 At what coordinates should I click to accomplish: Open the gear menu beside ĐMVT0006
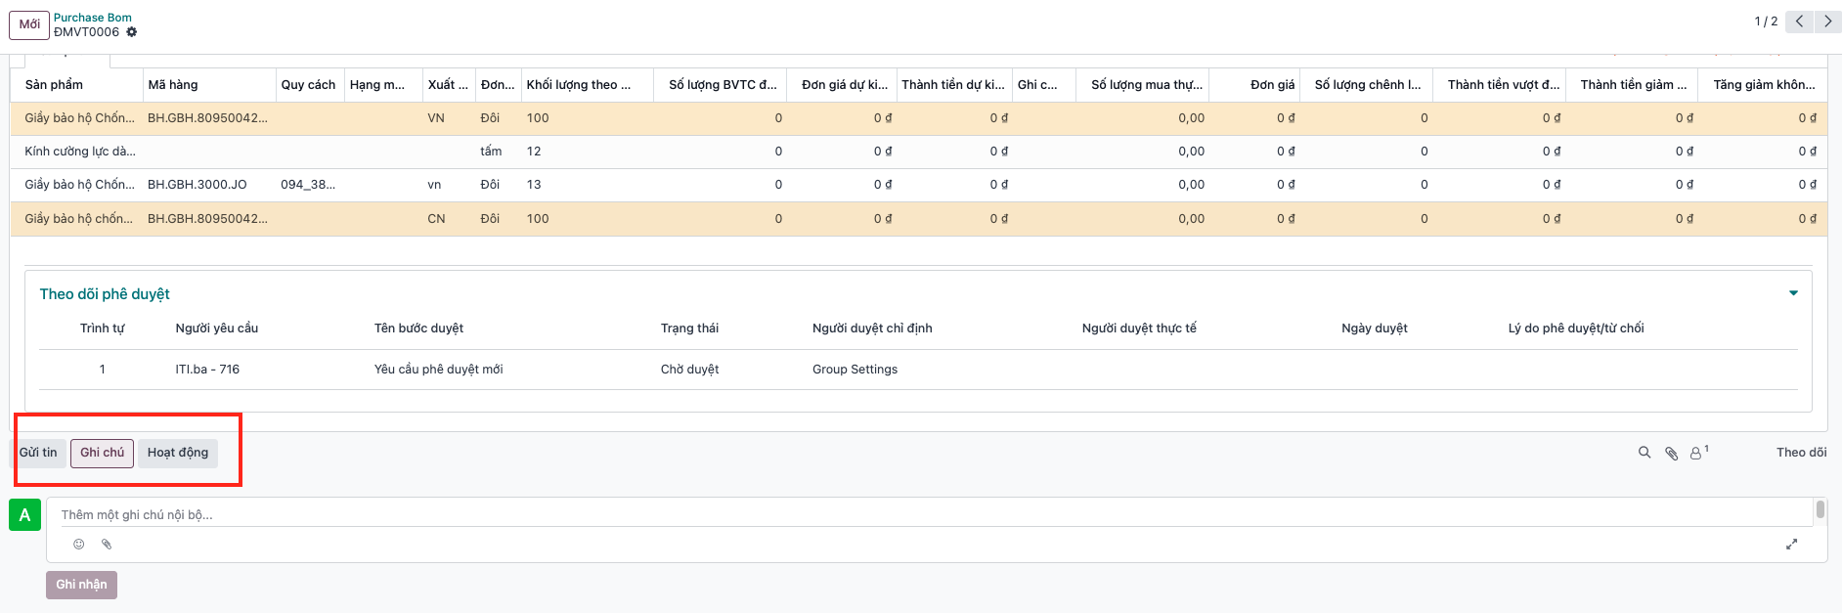(x=132, y=32)
